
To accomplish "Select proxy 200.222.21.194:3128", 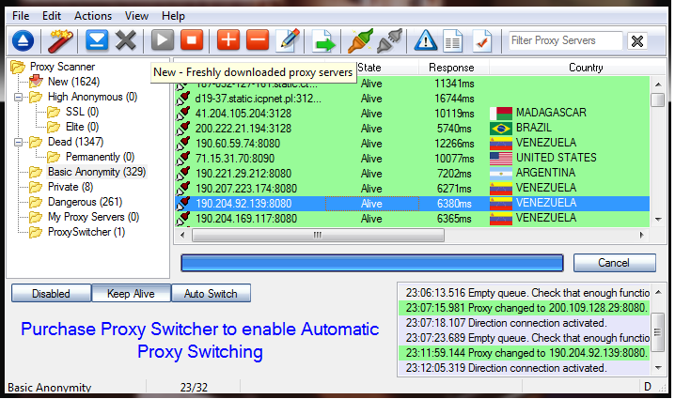I will click(413, 129).
